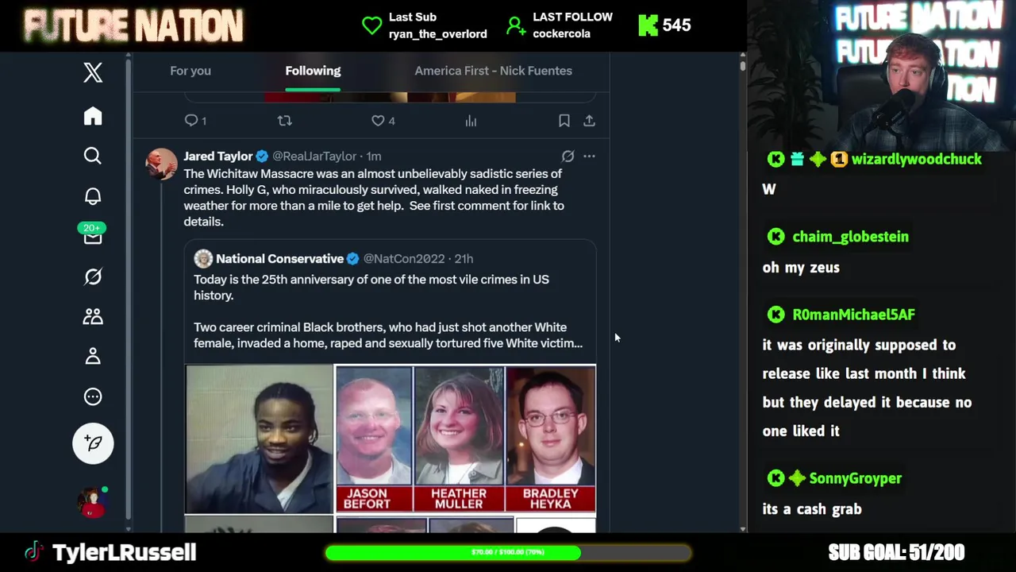Click chat username chaim_globestein

(x=850, y=237)
